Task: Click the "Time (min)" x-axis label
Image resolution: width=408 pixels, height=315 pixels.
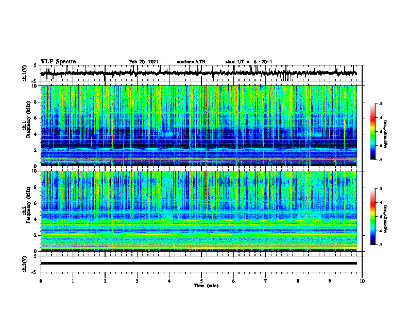Action: pos(206,286)
